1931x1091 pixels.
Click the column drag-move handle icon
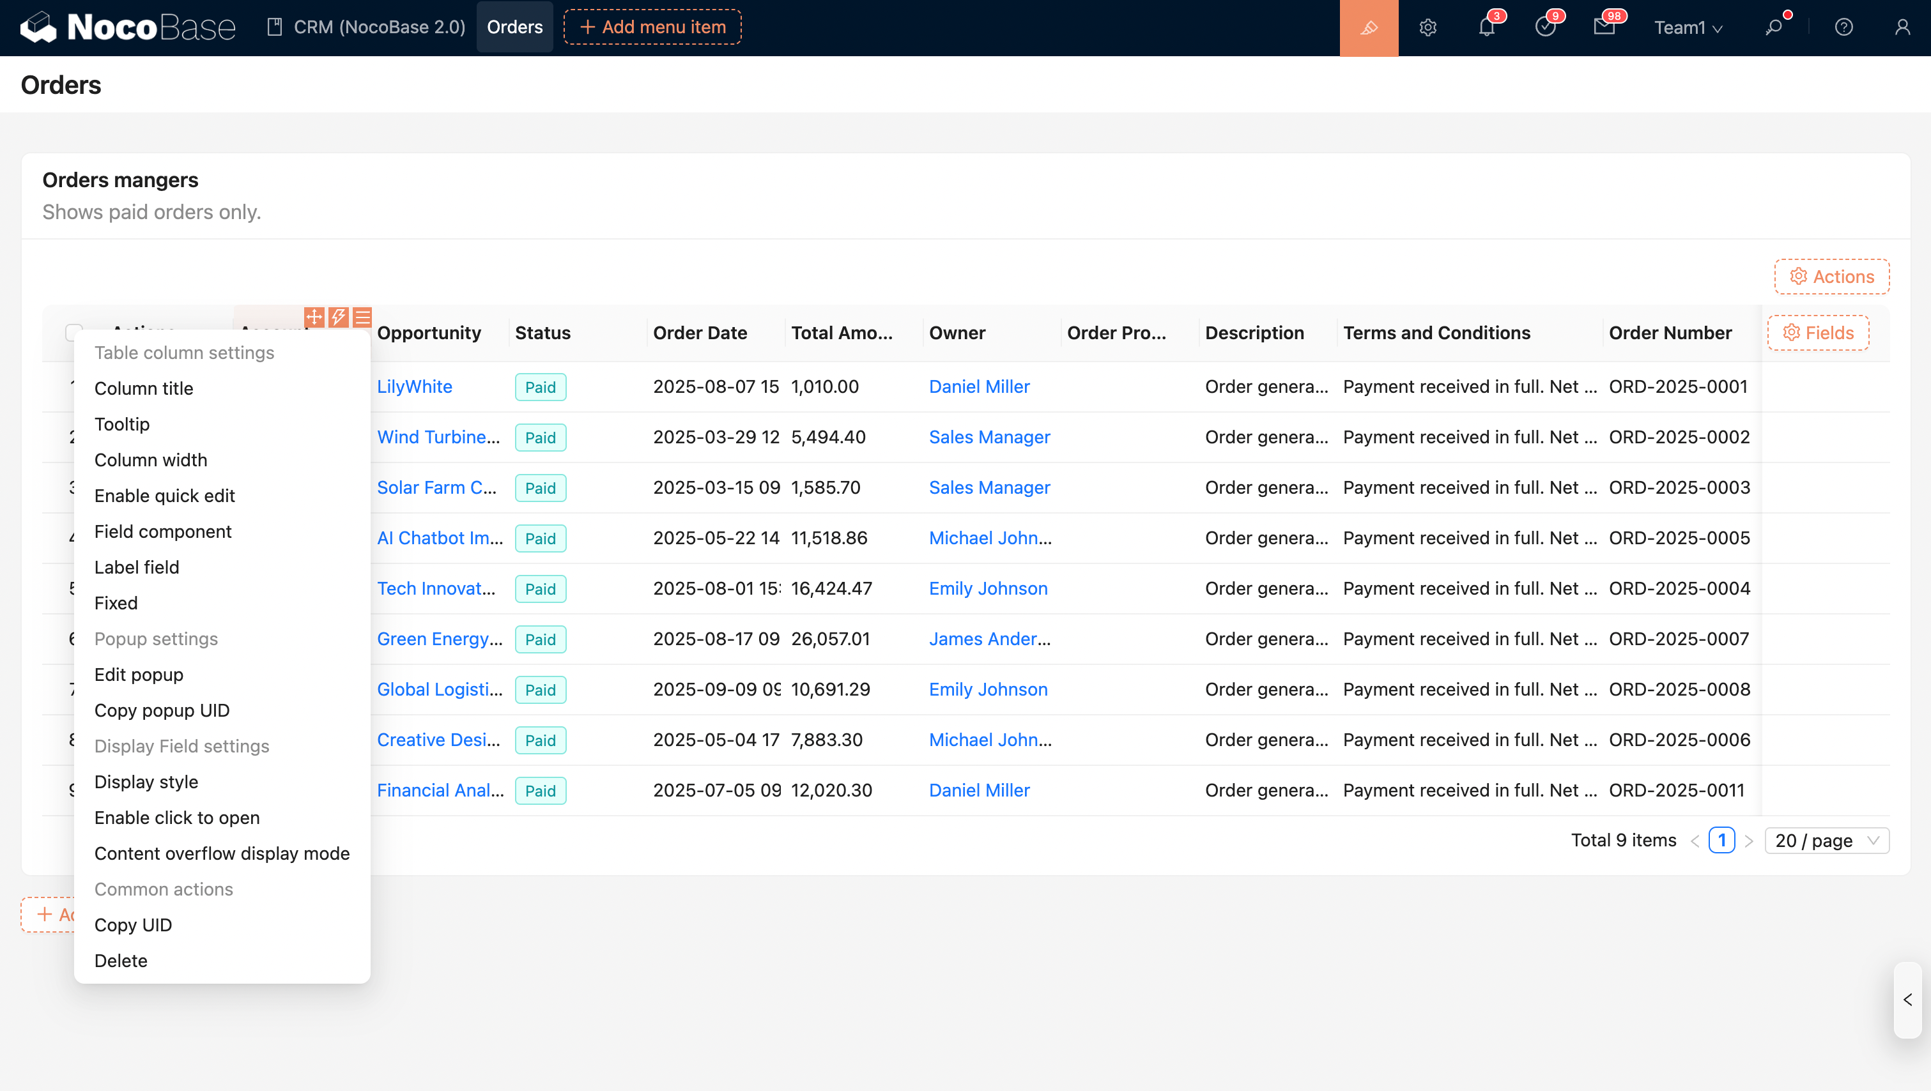314,317
